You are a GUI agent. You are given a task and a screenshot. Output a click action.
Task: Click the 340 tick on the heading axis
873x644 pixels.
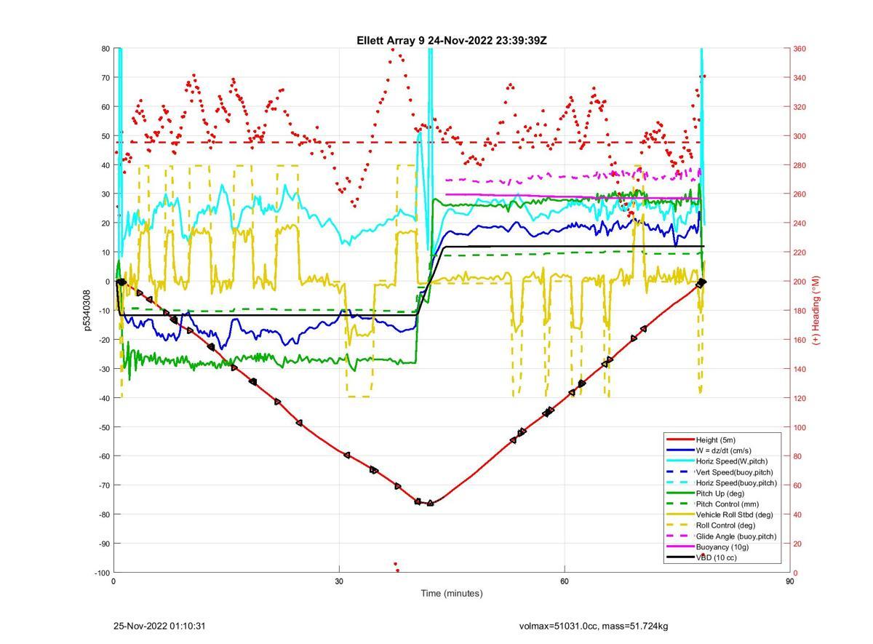(800, 78)
